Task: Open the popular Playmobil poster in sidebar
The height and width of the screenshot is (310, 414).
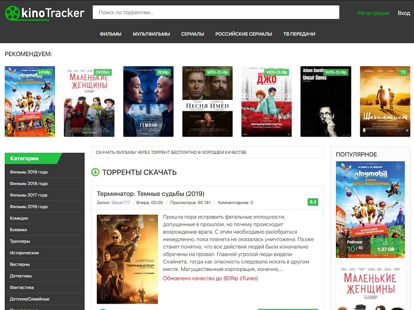Action: point(370,209)
